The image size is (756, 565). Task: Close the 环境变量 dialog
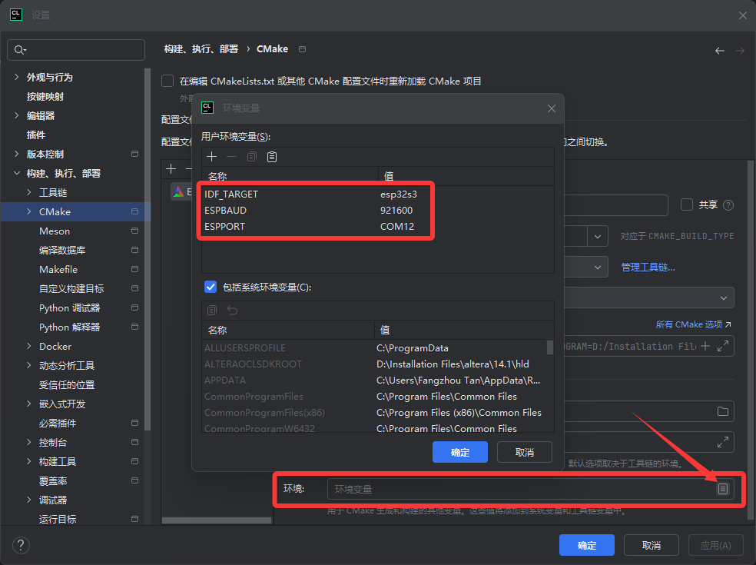(x=552, y=108)
